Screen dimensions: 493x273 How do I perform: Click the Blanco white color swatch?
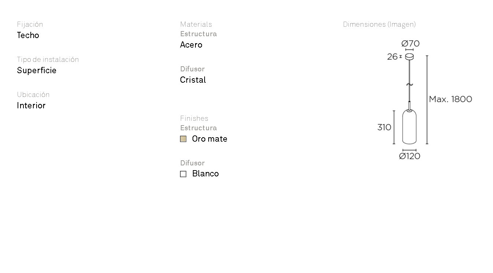coord(183,174)
